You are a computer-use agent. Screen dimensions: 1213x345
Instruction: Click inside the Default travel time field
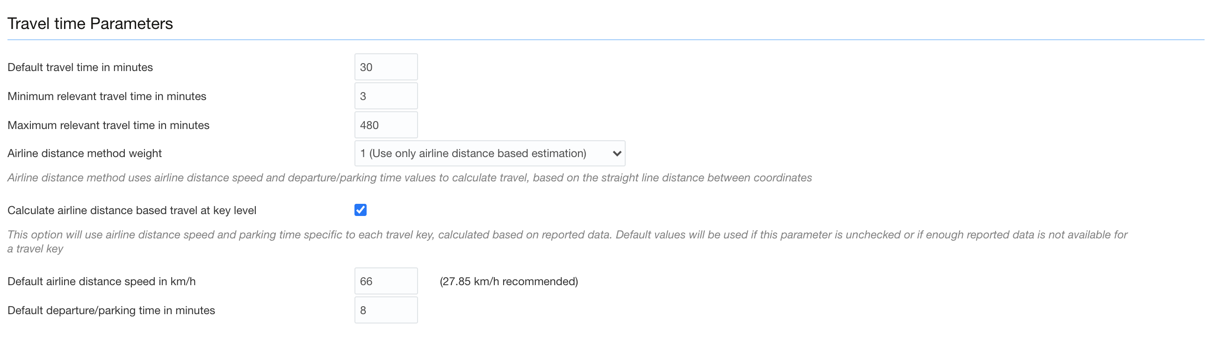point(386,67)
